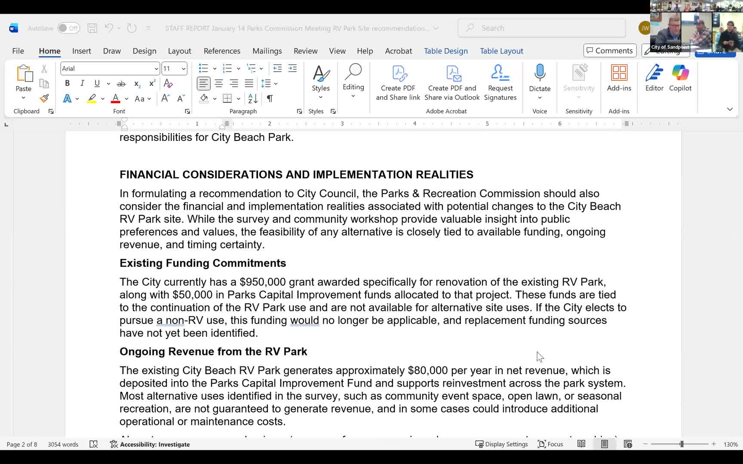Screen dimensions: 743x464
Task: Open the Arial font name dropdown
Action: point(156,69)
